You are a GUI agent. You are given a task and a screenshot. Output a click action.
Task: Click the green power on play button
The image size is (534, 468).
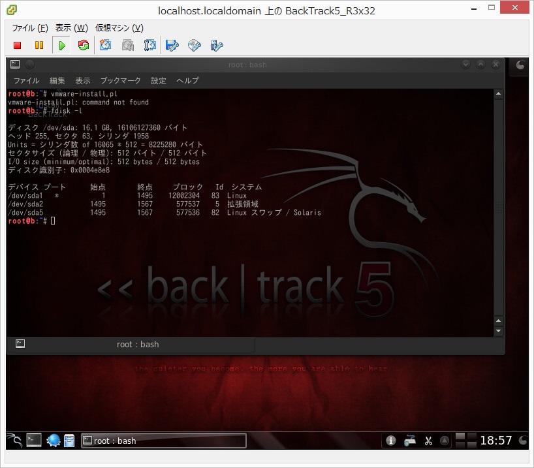pos(61,45)
